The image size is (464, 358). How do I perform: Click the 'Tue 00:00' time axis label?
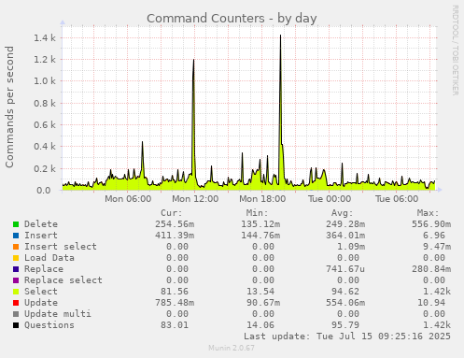330,199
